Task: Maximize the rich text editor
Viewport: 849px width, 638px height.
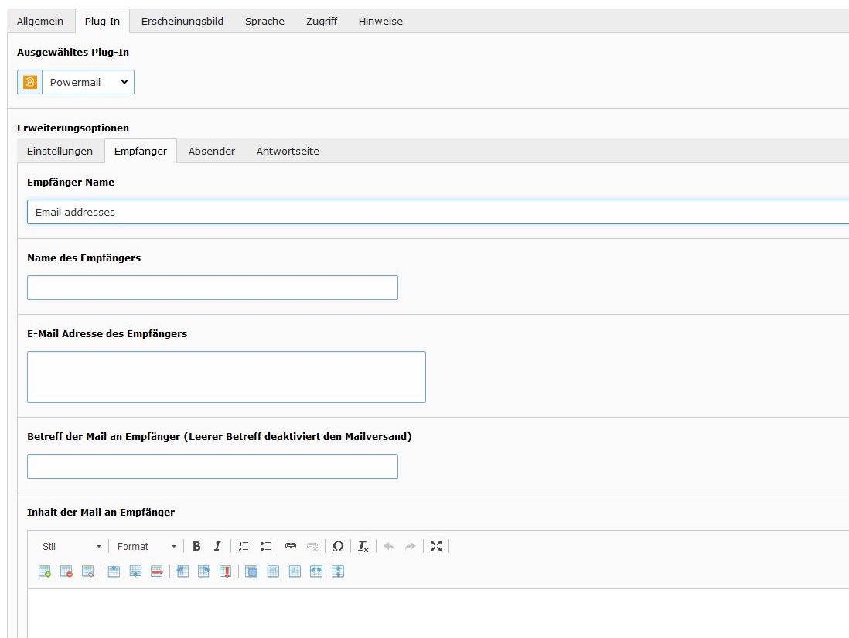Action: coord(436,546)
